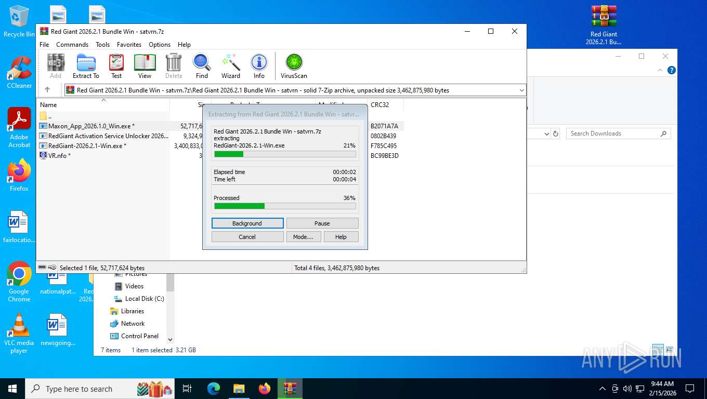Expand the Explorer address bar dropdown arrow

click(x=546, y=134)
